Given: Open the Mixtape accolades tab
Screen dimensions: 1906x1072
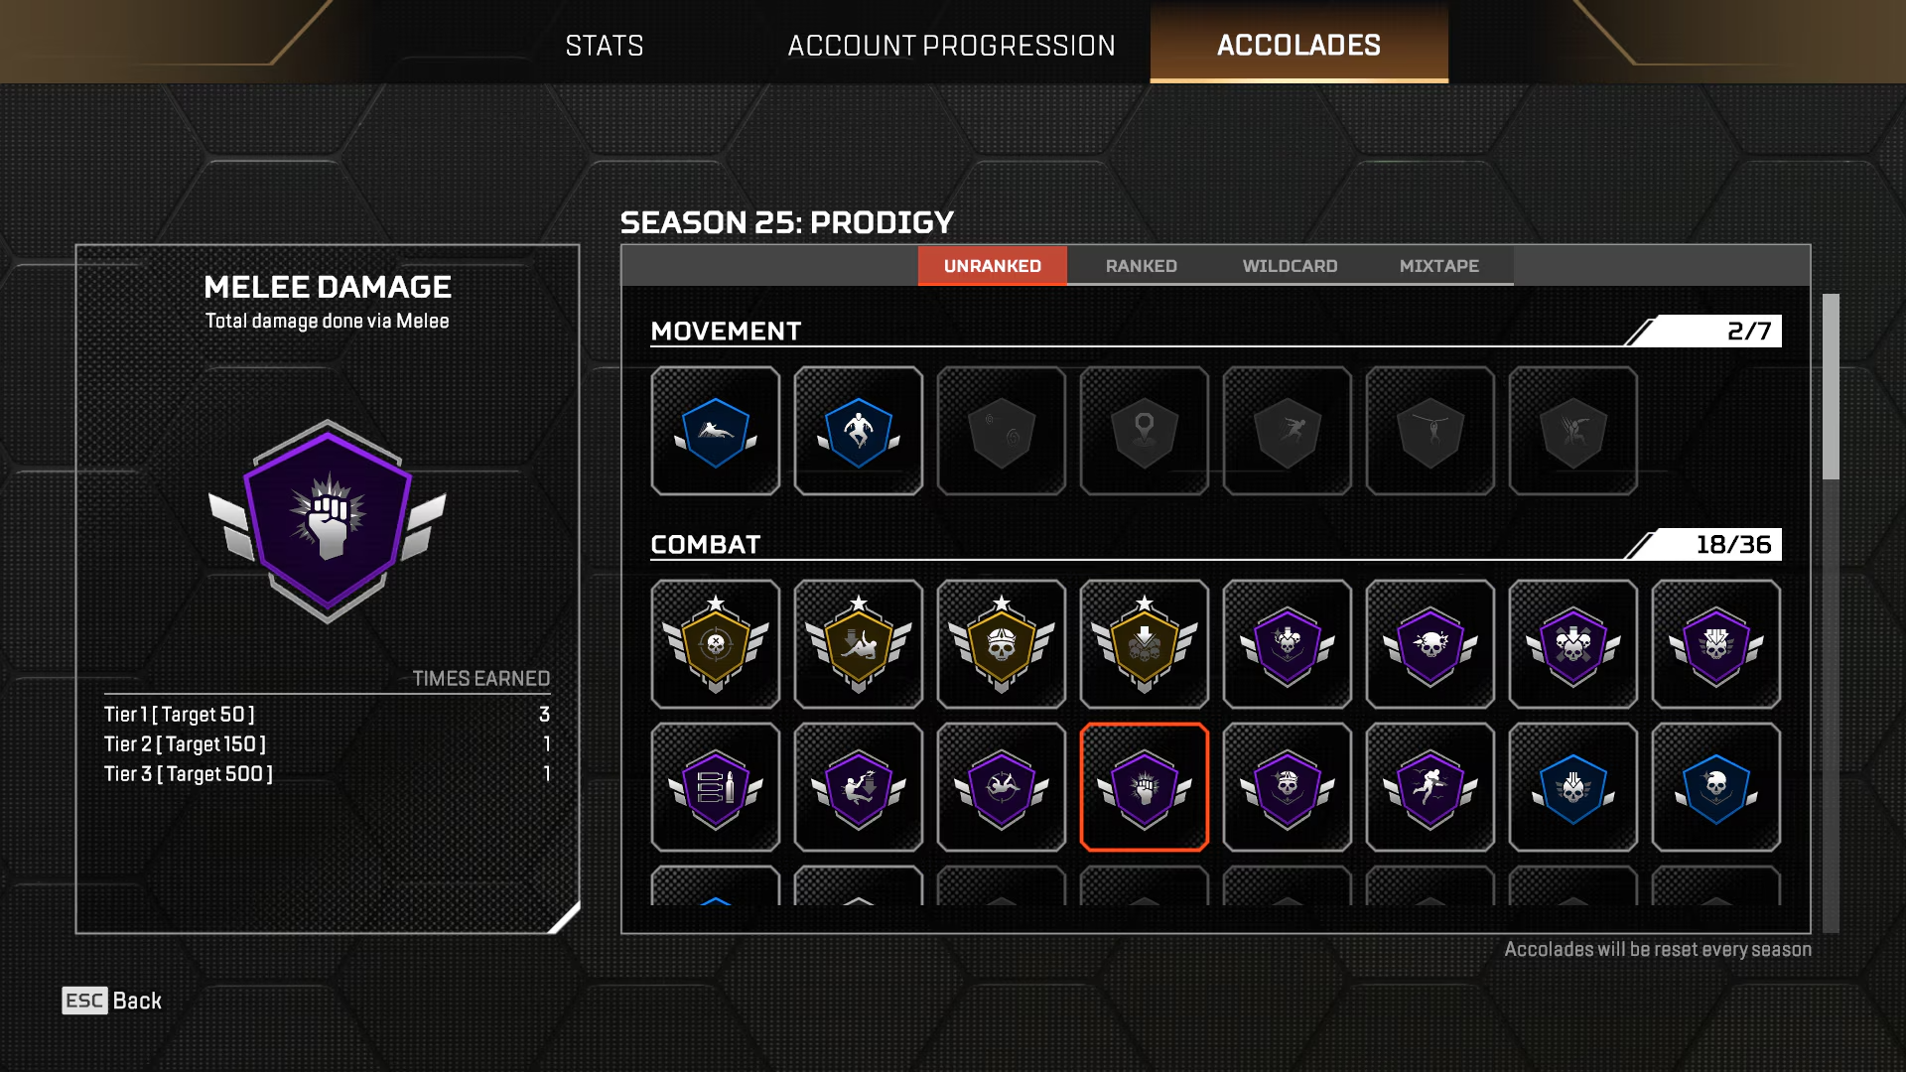Looking at the screenshot, I should coord(1439,266).
